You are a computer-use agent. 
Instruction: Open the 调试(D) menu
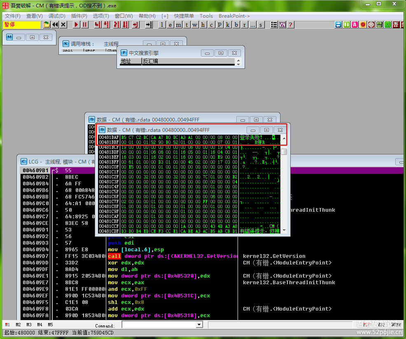pyautogui.click(x=57, y=16)
